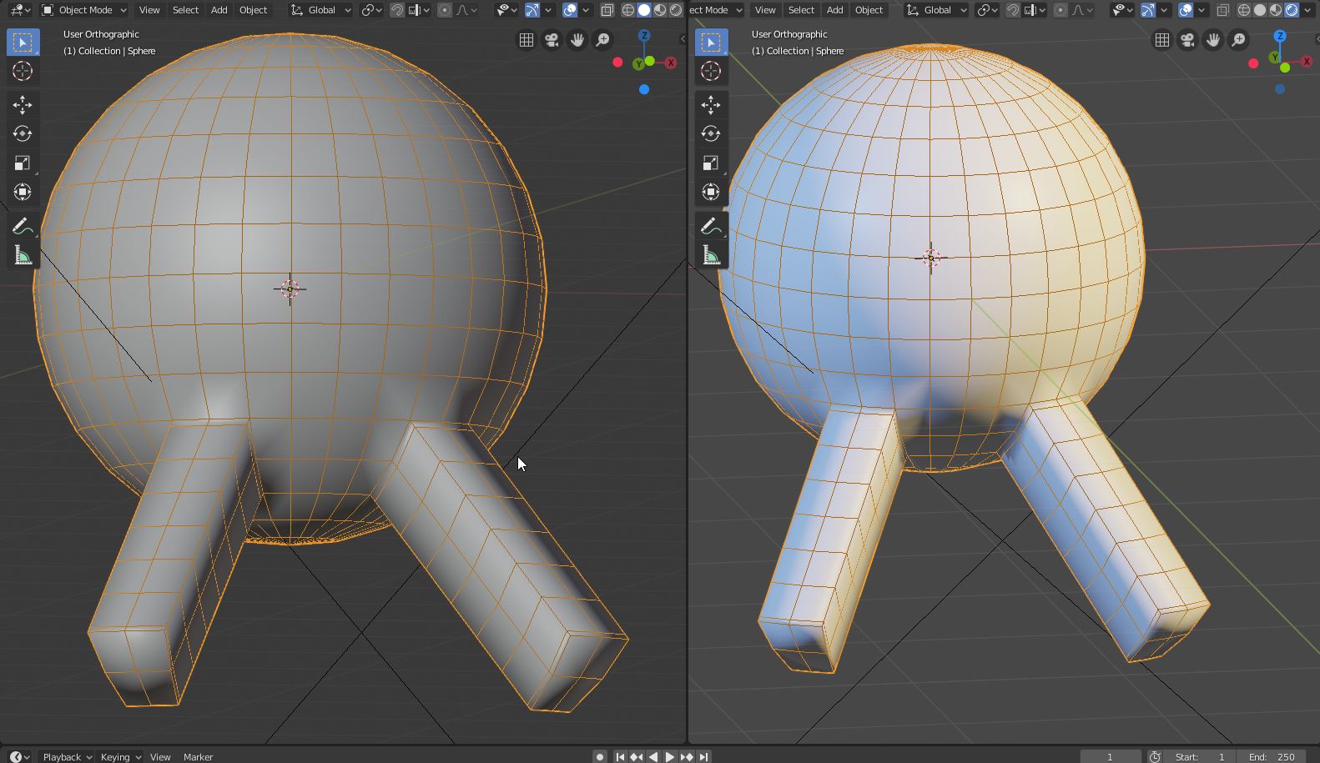Switch left viewport to wireframe shading

tap(628, 10)
